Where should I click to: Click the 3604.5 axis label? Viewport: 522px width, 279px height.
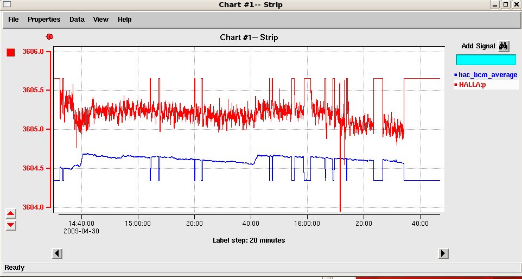point(33,168)
